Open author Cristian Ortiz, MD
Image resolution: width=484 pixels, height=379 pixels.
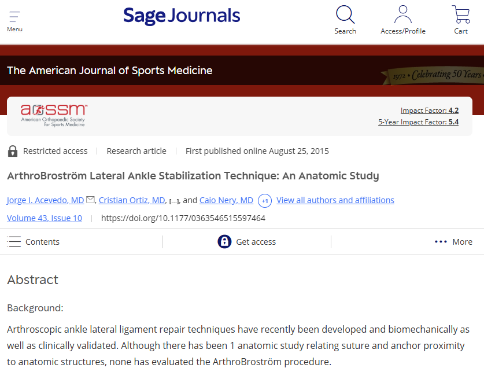tap(132, 200)
